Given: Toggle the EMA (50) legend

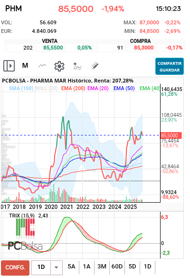Looking at the screenshot, I should [124, 89].
